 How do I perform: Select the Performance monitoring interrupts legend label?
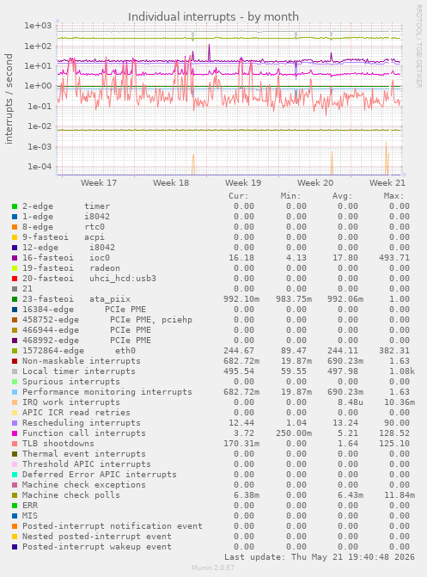click(x=107, y=392)
